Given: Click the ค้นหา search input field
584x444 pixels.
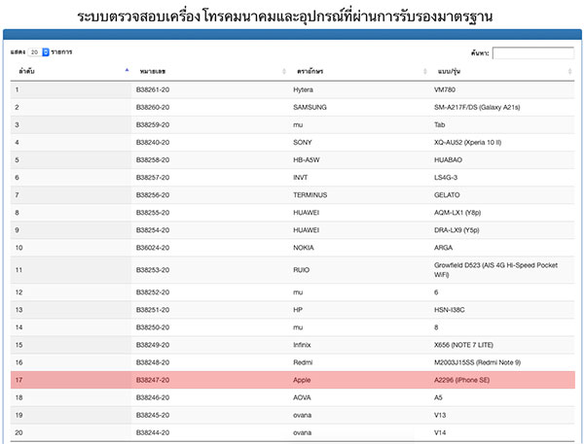Looking at the screenshot, I should [x=532, y=52].
